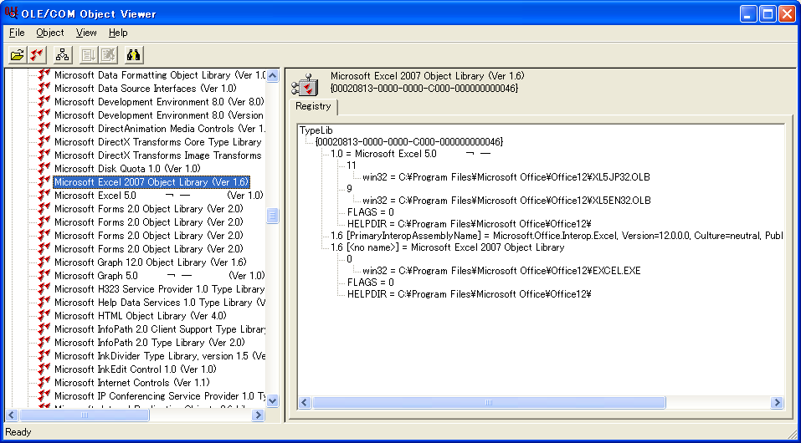Select Microsoft DirectX Transforms Core Type Library
Image resolution: width=801 pixels, height=443 pixels.
(158, 142)
